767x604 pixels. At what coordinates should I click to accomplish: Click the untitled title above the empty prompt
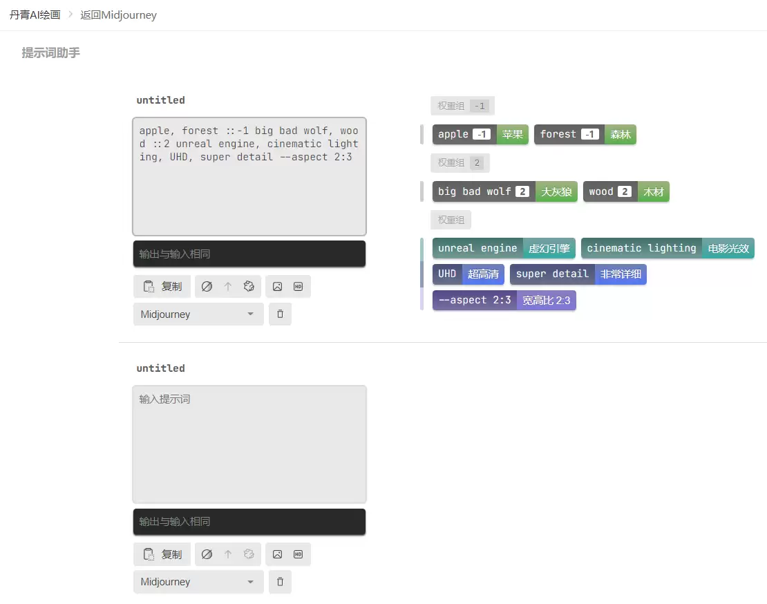point(161,368)
